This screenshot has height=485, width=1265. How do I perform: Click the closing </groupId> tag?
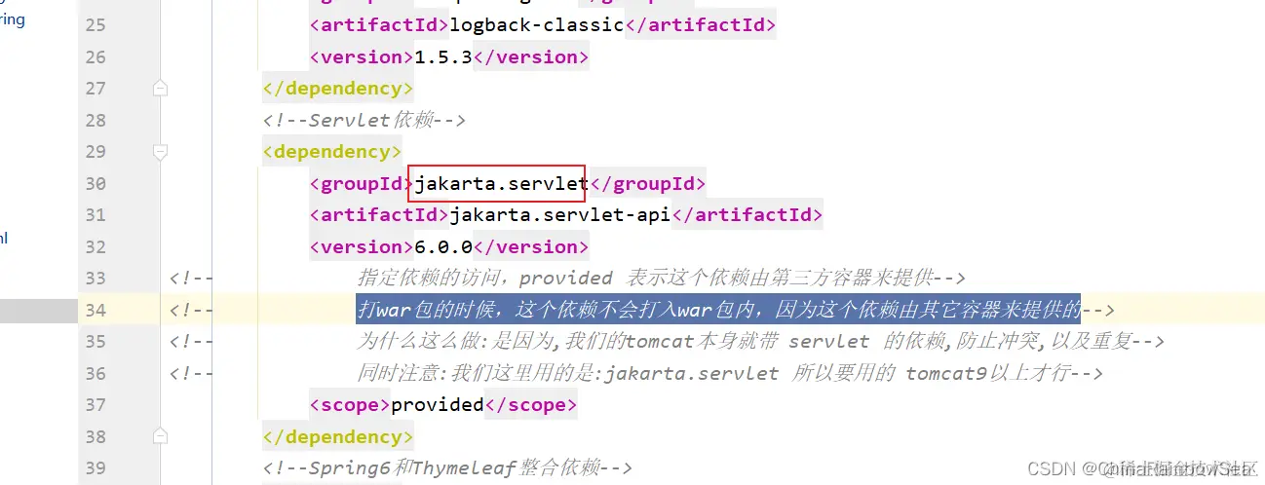click(648, 183)
